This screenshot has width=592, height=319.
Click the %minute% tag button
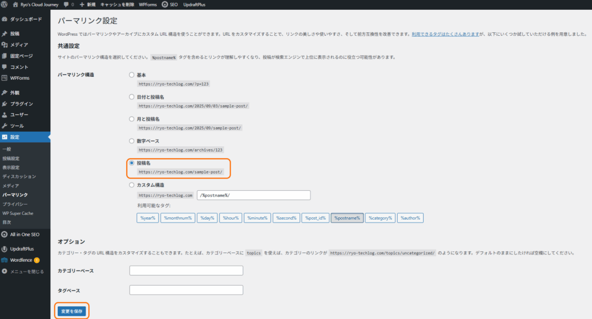[x=257, y=218]
